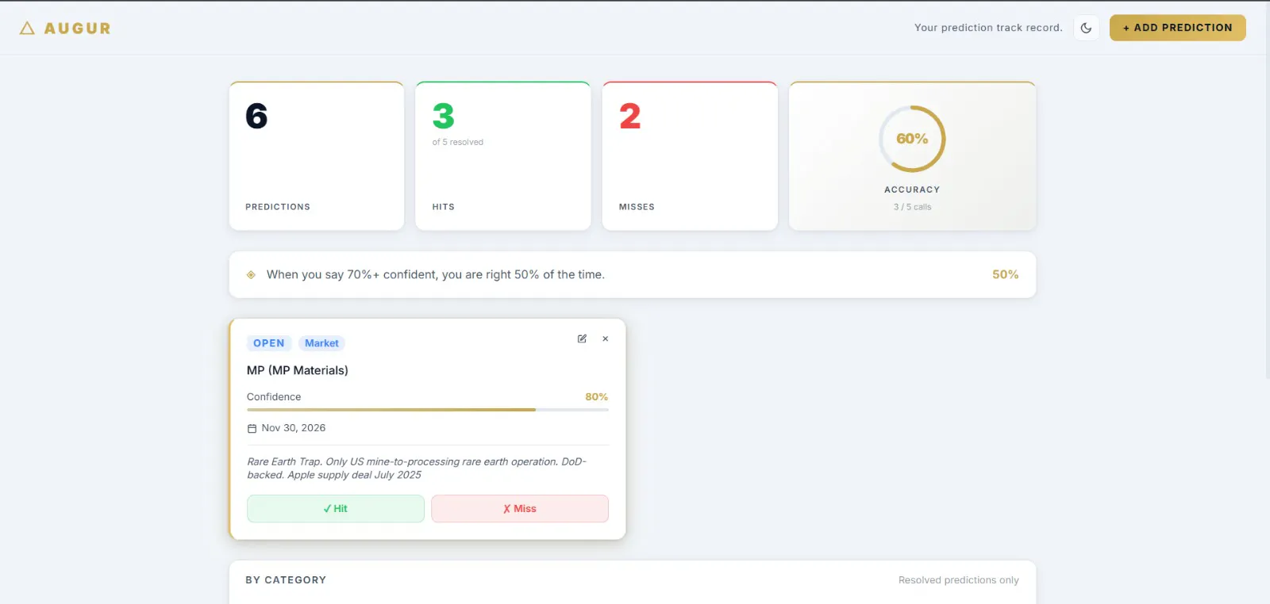Toggle dark mode with the moon icon
Viewport: 1270px width, 604px height.
click(x=1087, y=28)
